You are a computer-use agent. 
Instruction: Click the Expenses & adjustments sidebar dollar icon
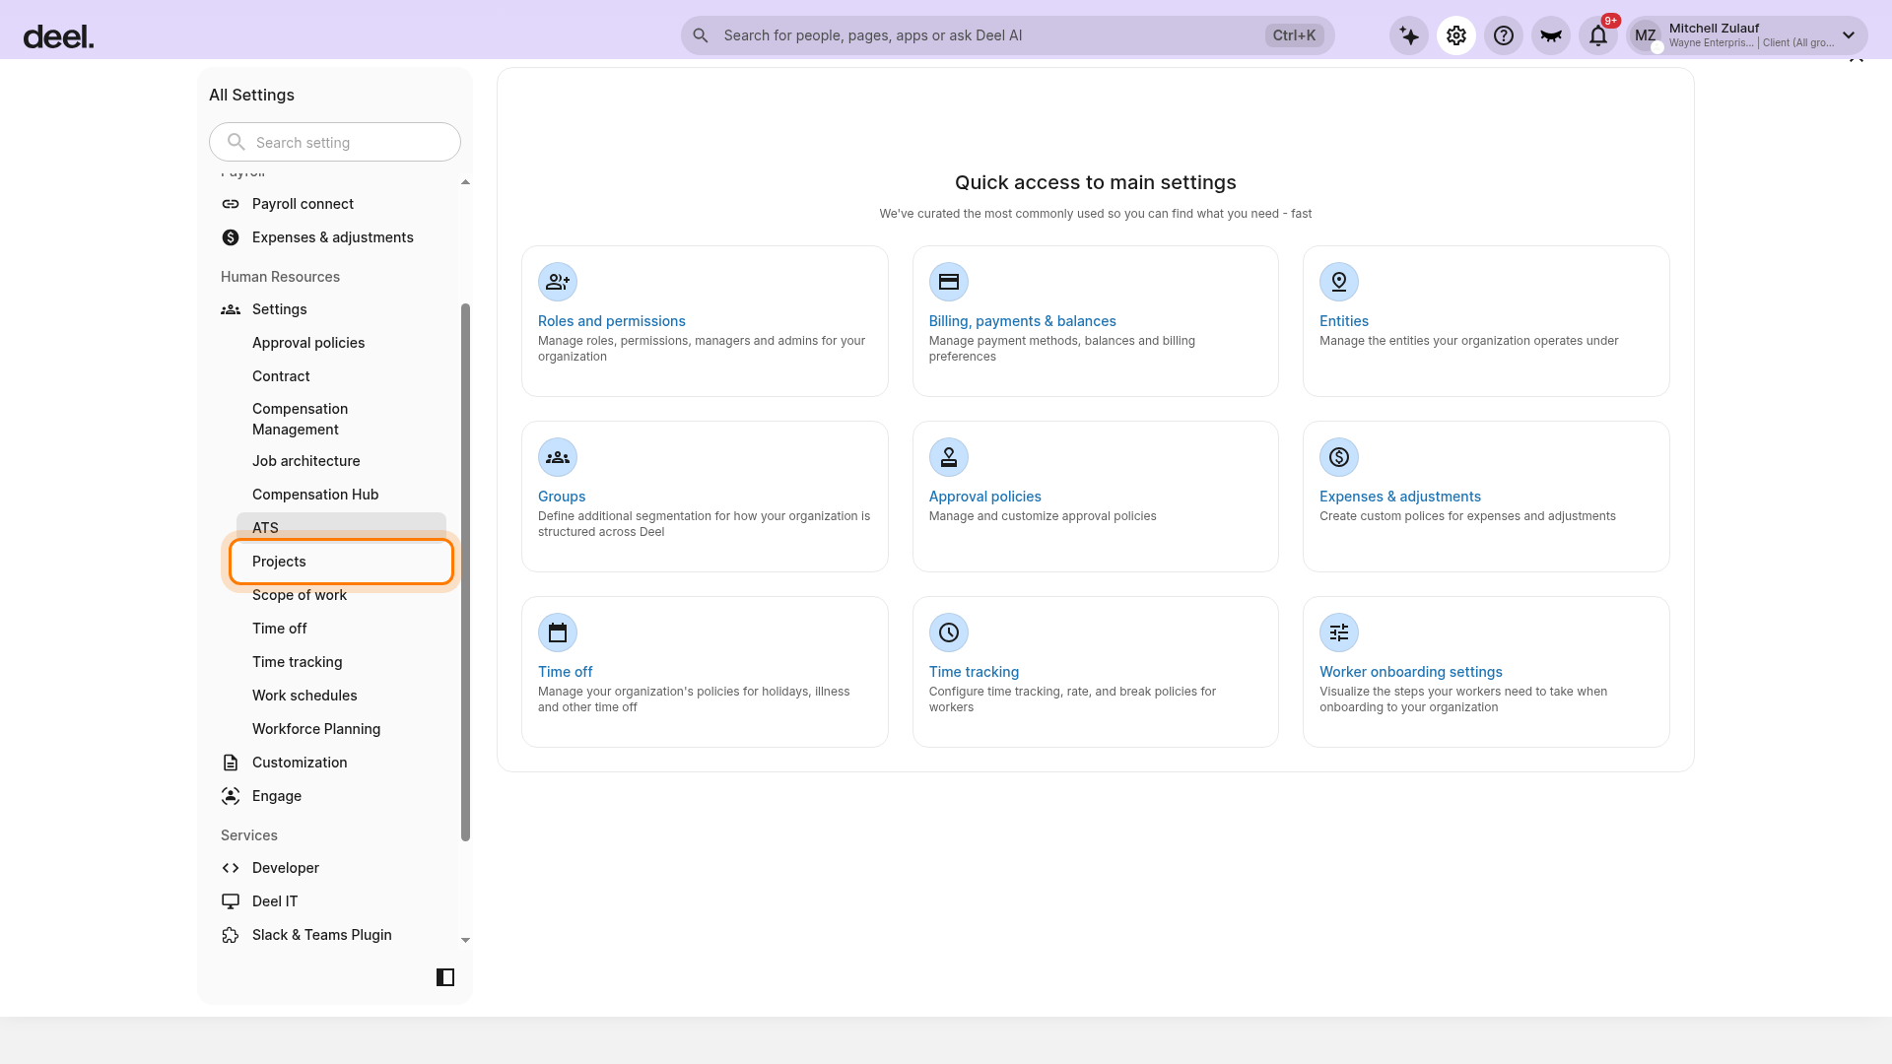coord(231,237)
